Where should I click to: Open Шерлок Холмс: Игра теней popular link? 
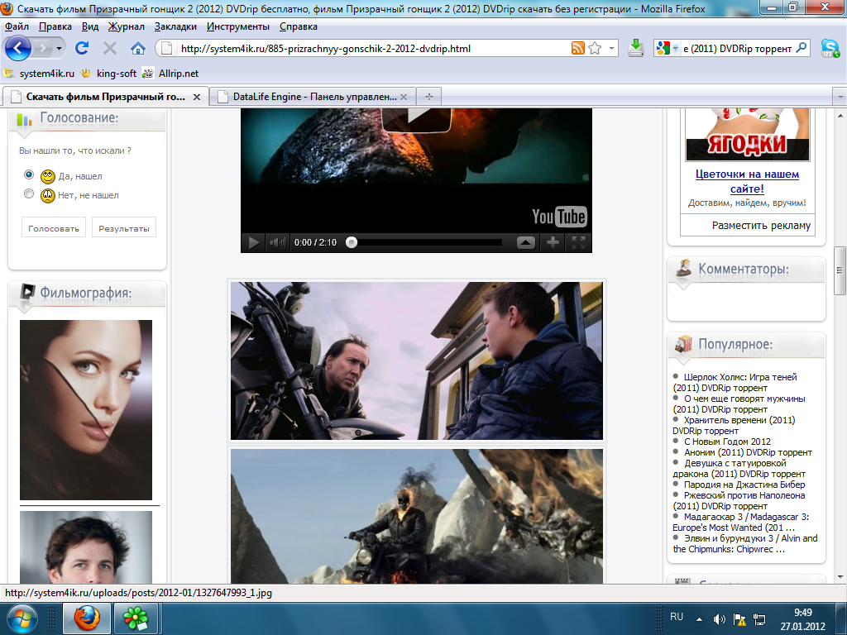[735, 382]
